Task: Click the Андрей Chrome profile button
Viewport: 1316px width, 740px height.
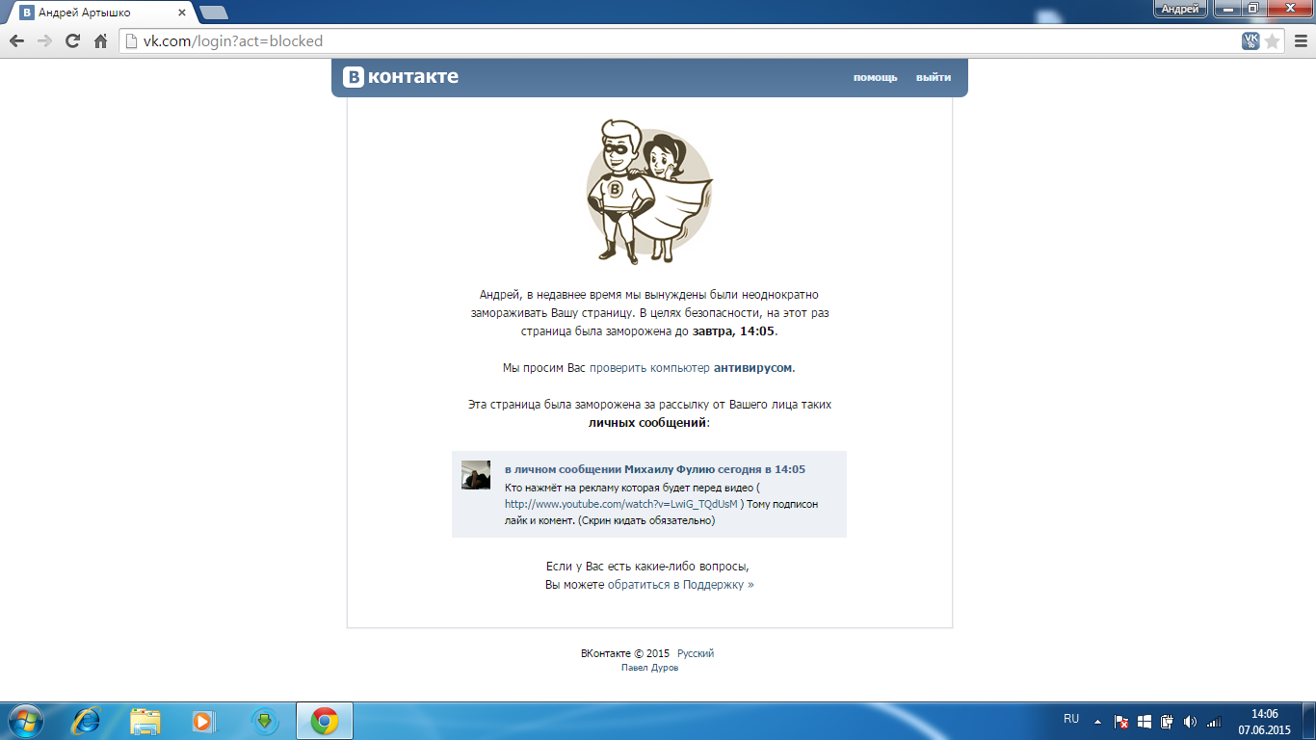Action: [1180, 9]
